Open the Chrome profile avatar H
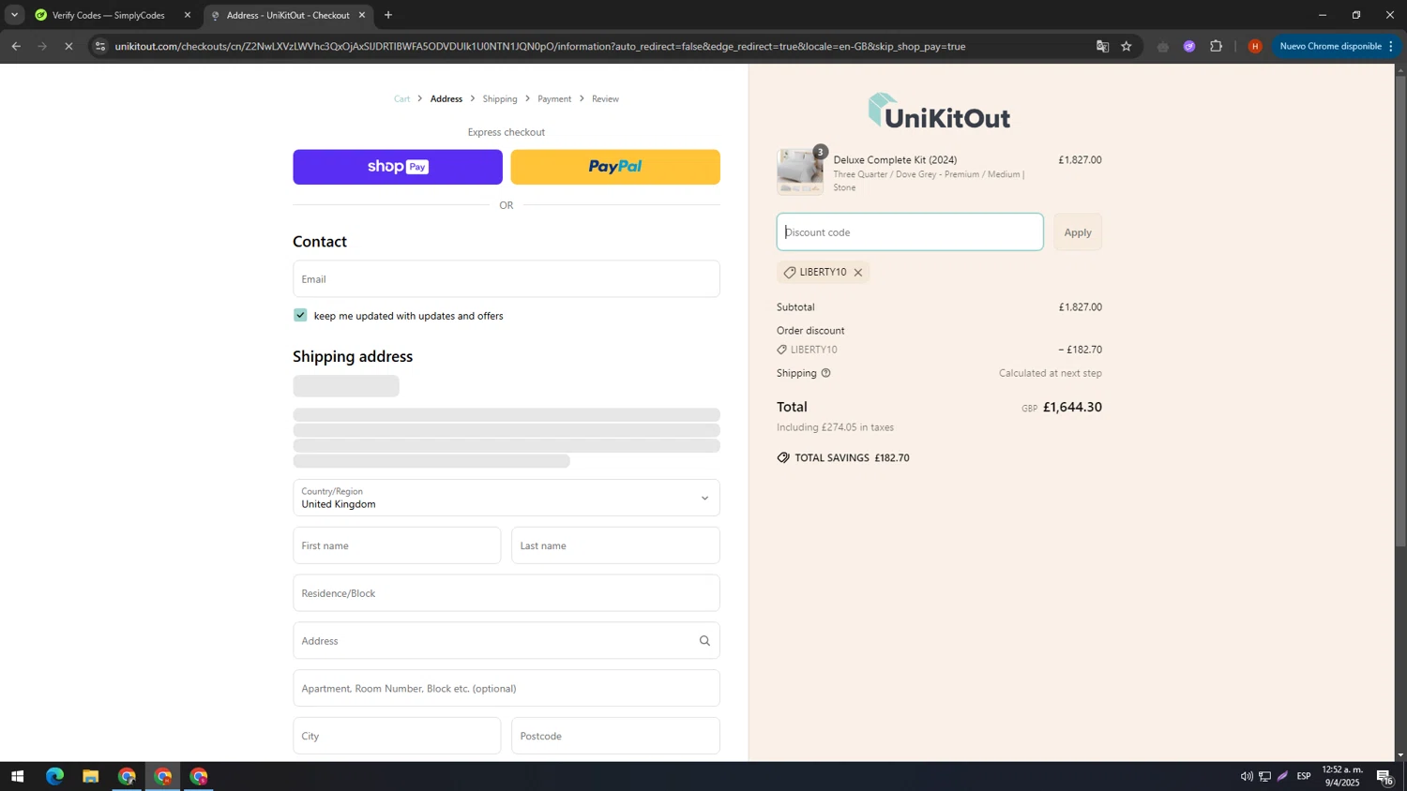The image size is (1407, 791). click(x=1255, y=46)
